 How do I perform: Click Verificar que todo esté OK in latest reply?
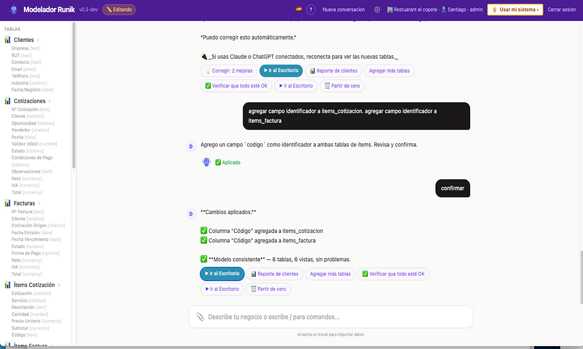[x=394, y=274]
